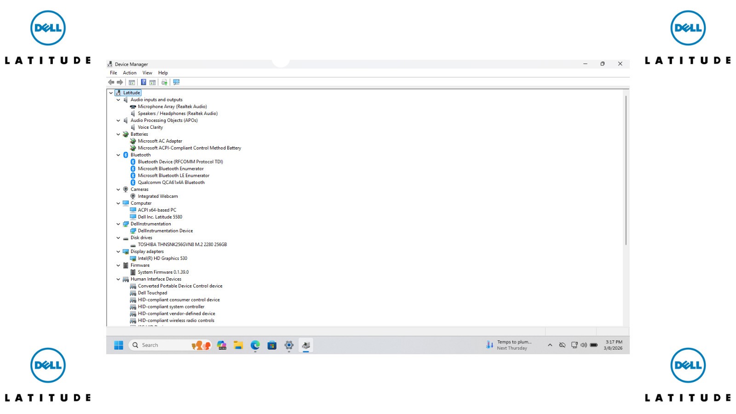Click the Device Manager vertical scrollbar
Image resolution: width=736 pixels, height=414 pixels.
click(x=626, y=170)
